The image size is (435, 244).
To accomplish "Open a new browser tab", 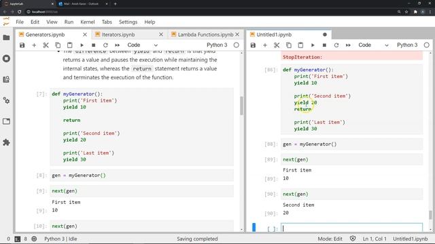I will point(115,4).
